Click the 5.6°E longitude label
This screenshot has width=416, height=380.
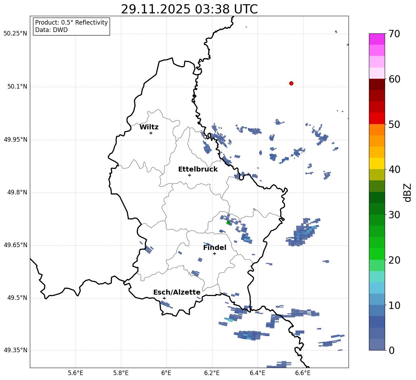click(x=76, y=373)
